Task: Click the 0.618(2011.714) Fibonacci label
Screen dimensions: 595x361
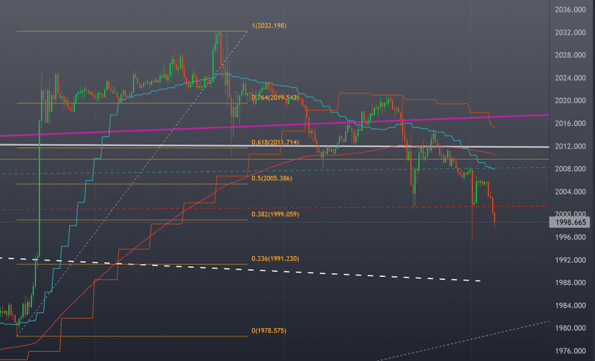Action: [x=275, y=142]
